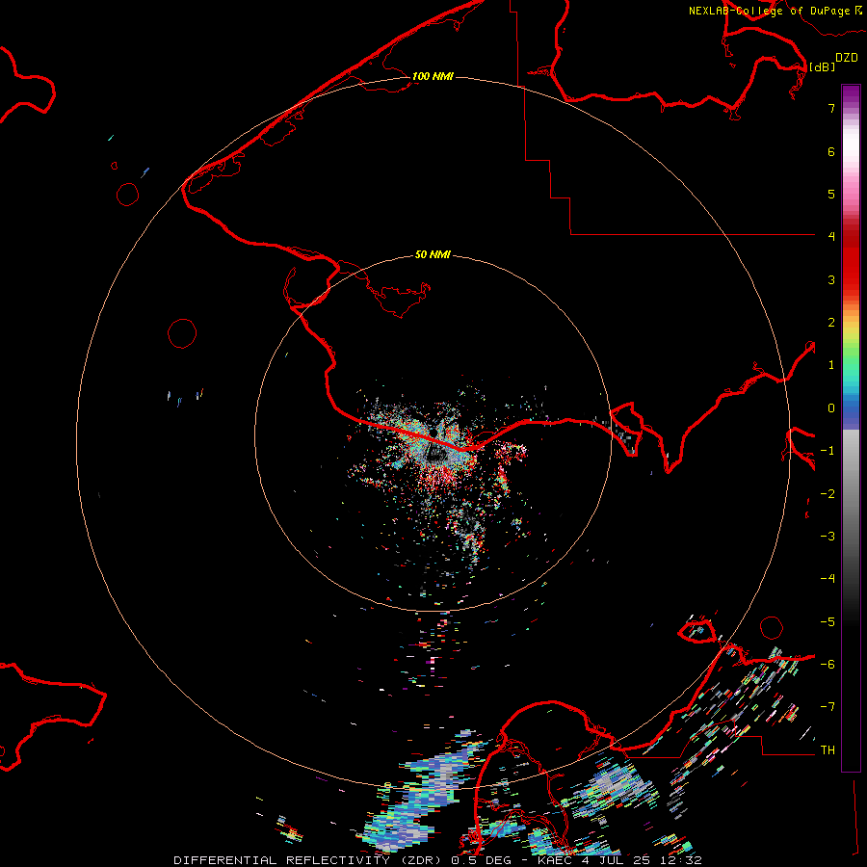The image size is (867, 867).
Task: Click the 50 NMI range ring label
Action: click(433, 254)
